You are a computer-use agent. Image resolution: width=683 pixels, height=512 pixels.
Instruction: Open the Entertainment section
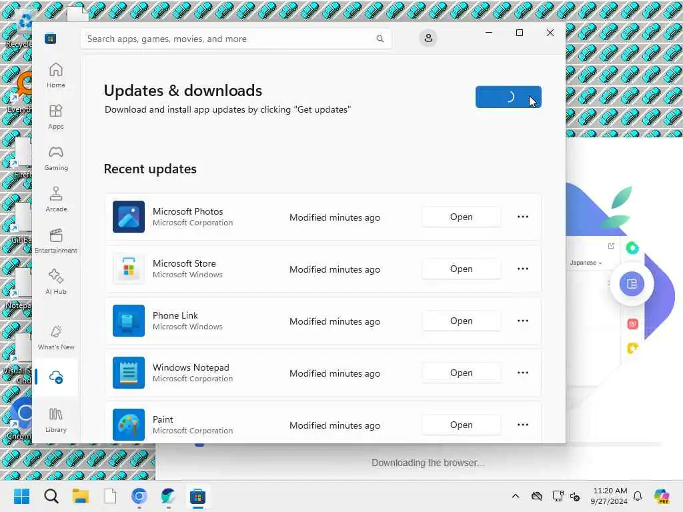[x=56, y=241]
